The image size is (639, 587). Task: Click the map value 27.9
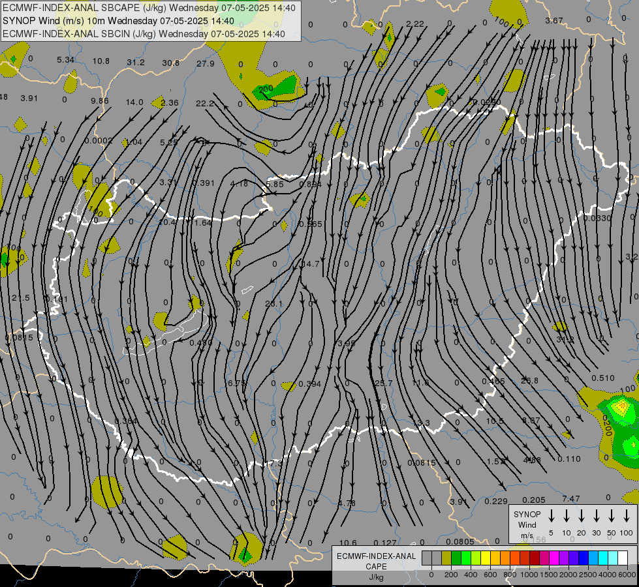coord(206,63)
